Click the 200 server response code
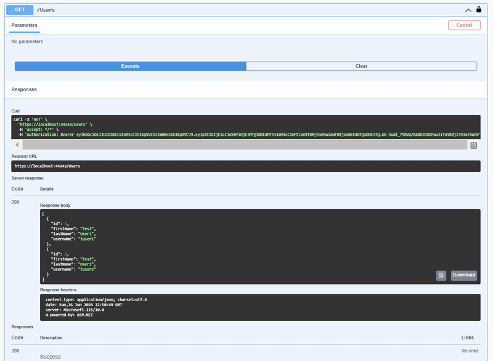This screenshot has width=493, height=361. tap(15, 202)
